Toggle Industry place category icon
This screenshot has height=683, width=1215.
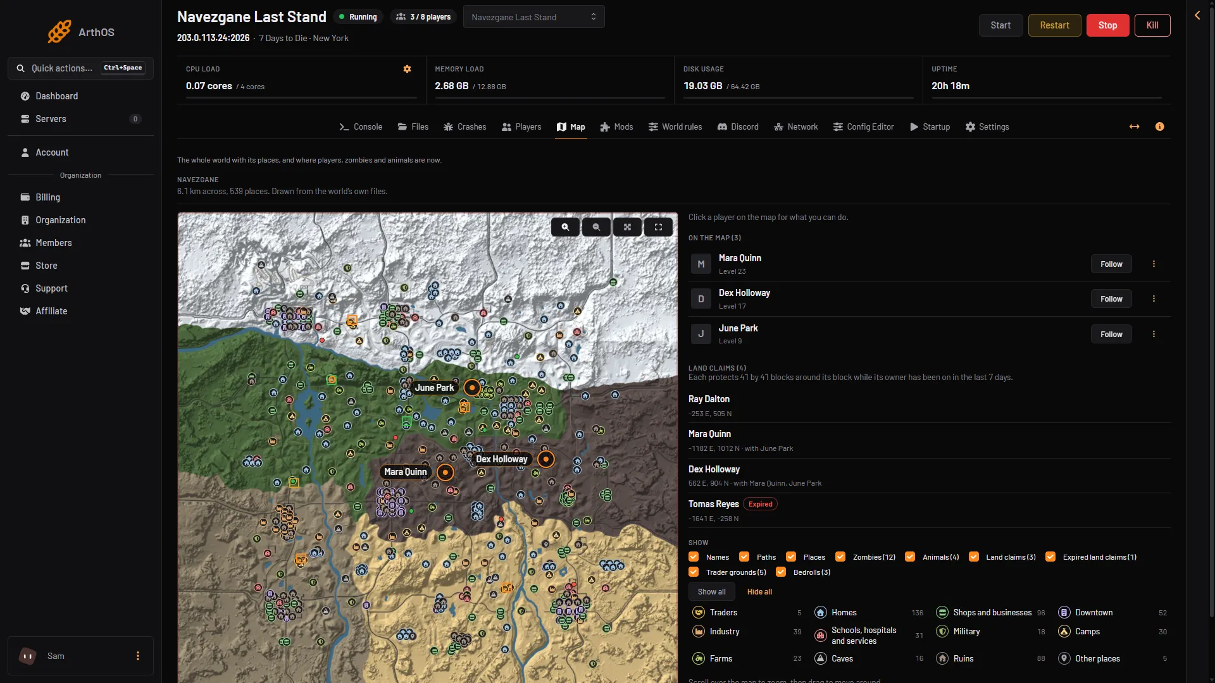(x=699, y=631)
